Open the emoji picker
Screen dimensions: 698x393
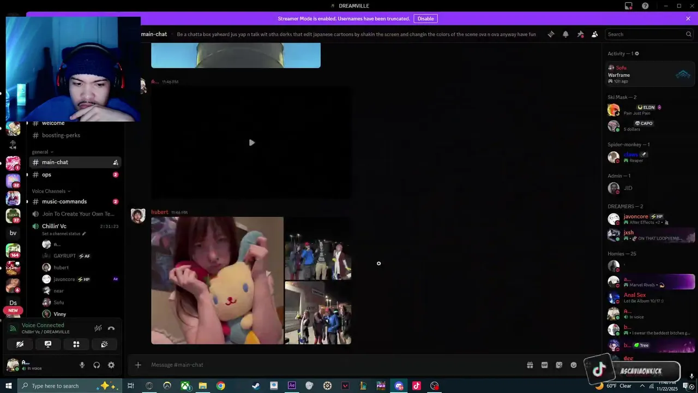tap(574, 365)
